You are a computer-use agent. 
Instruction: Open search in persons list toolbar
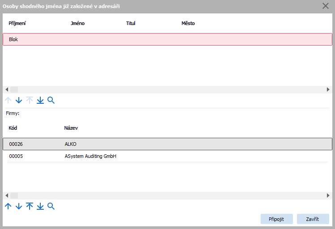(51, 101)
